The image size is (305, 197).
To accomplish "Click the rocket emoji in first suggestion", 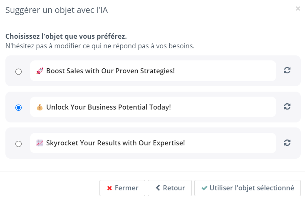I will (x=40, y=71).
